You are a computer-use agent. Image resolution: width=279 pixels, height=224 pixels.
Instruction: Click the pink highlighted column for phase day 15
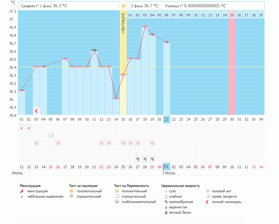point(232,67)
